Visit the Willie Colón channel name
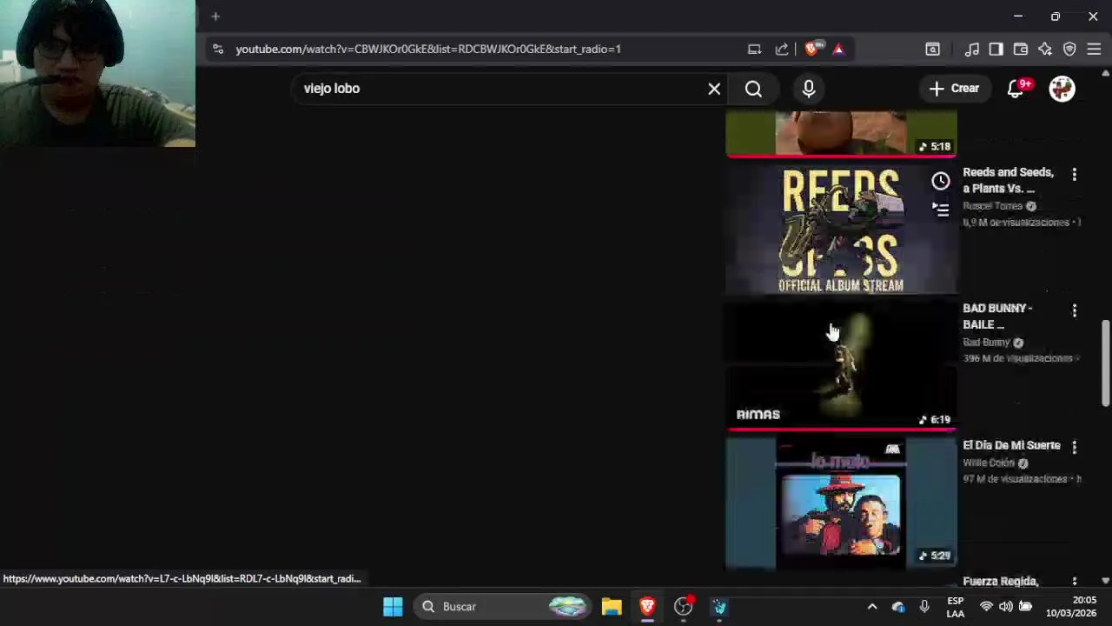 click(x=989, y=463)
